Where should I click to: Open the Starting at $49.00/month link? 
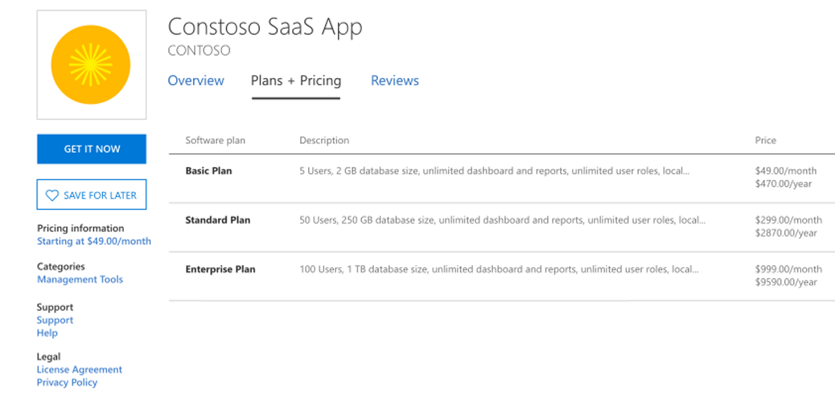click(x=94, y=241)
